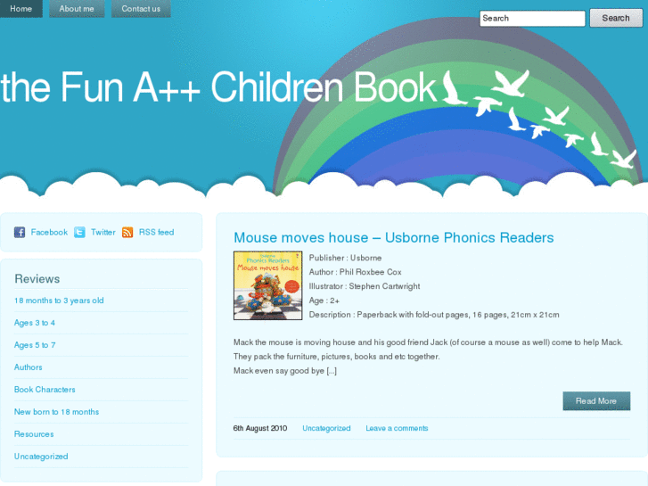Click the site title 'the Fun A++ Children Book'
648x486 pixels.
click(218, 86)
